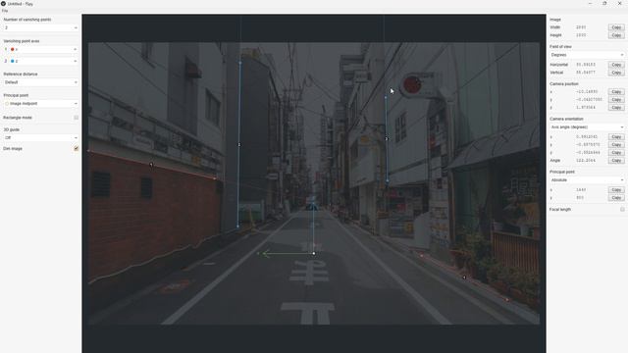Screen dimensions: 628x353
Task: Toggle the Focal length checkbox
Action: click(622, 209)
